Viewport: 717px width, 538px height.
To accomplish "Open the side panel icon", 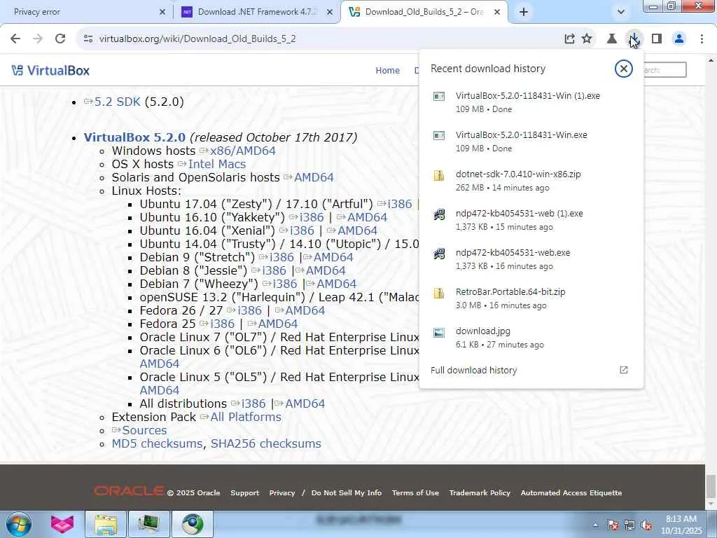I will tap(657, 39).
